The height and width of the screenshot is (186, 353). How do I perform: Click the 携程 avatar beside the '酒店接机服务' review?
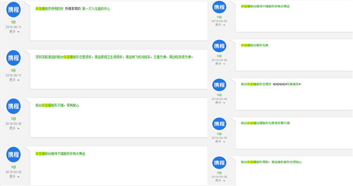coord(219,163)
